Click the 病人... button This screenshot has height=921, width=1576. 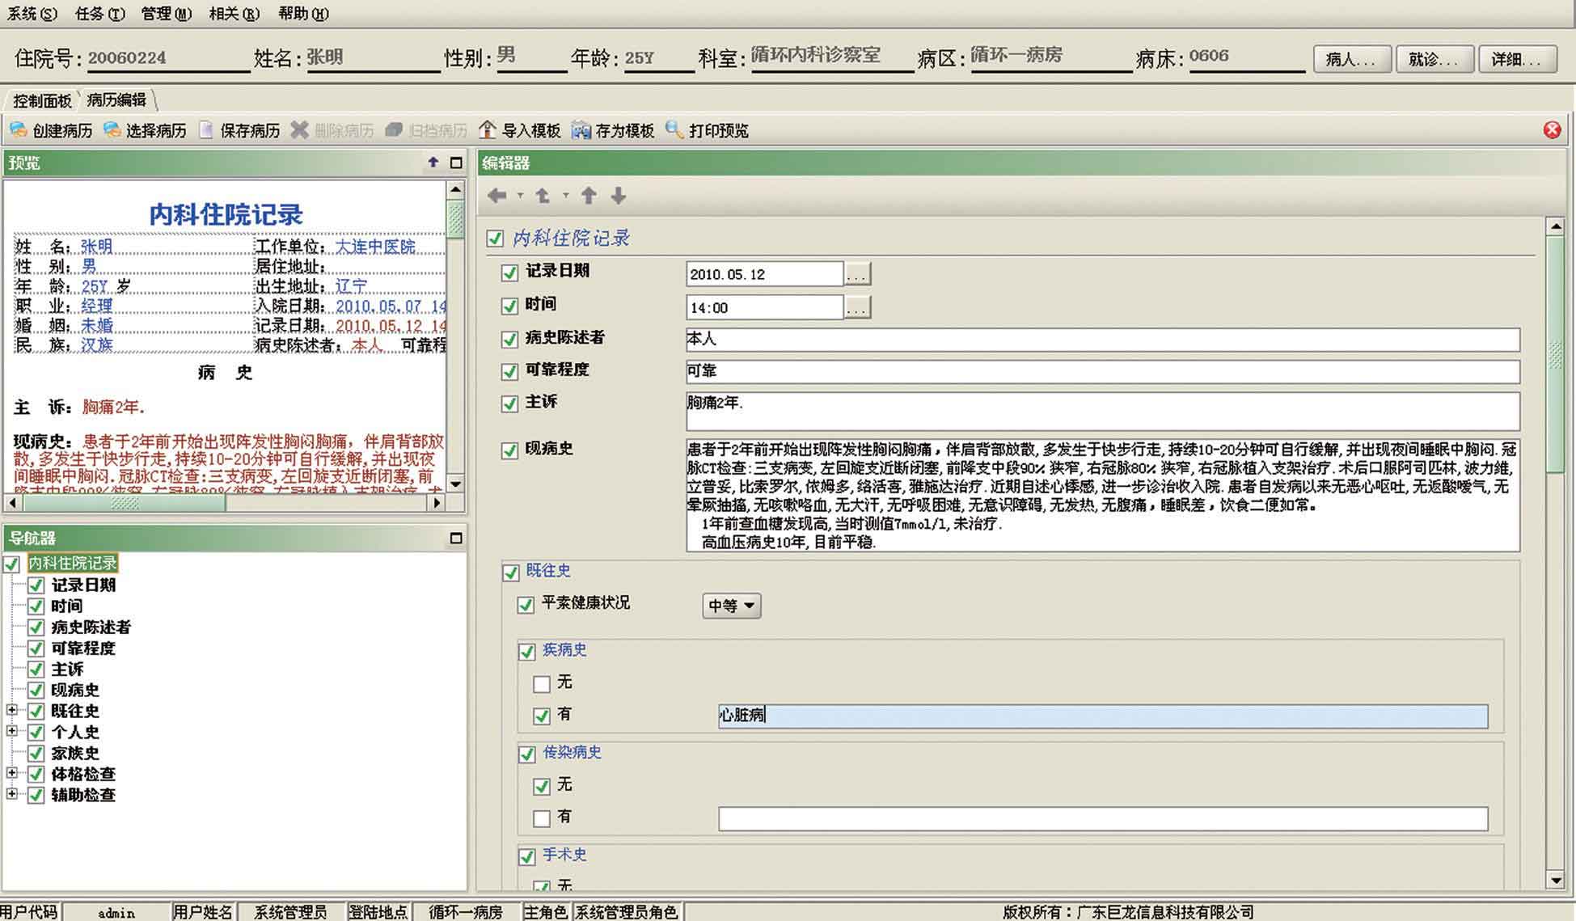(1351, 59)
